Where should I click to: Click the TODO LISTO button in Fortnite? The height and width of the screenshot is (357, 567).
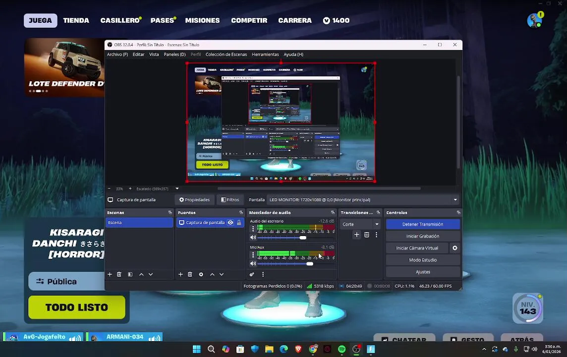click(x=77, y=307)
